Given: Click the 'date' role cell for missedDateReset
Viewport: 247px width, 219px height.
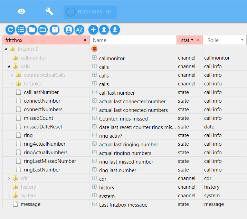Looking at the screenshot, I should tap(209, 127).
